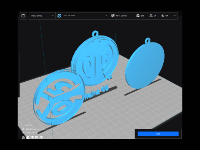The height and width of the screenshot is (150, 200).
Task: Select the 3D perspective view cube icon
Action: (23, 137)
